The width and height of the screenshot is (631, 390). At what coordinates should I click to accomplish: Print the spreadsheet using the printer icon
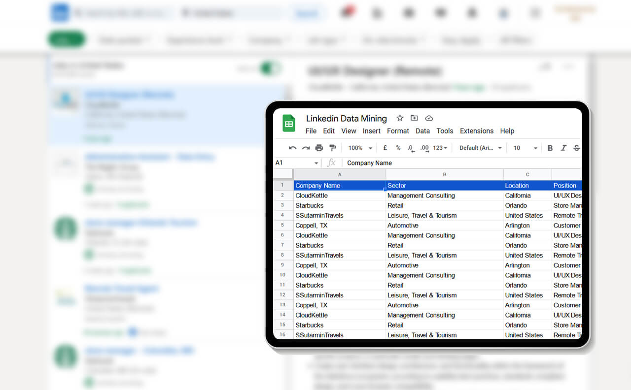(319, 148)
